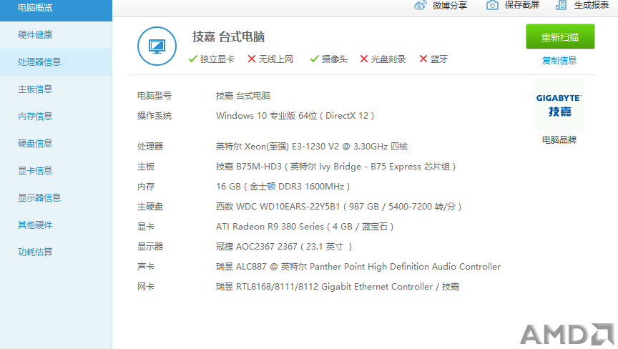Click 生成报表 label
The height and width of the screenshot is (349, 618).
point(592,5)
